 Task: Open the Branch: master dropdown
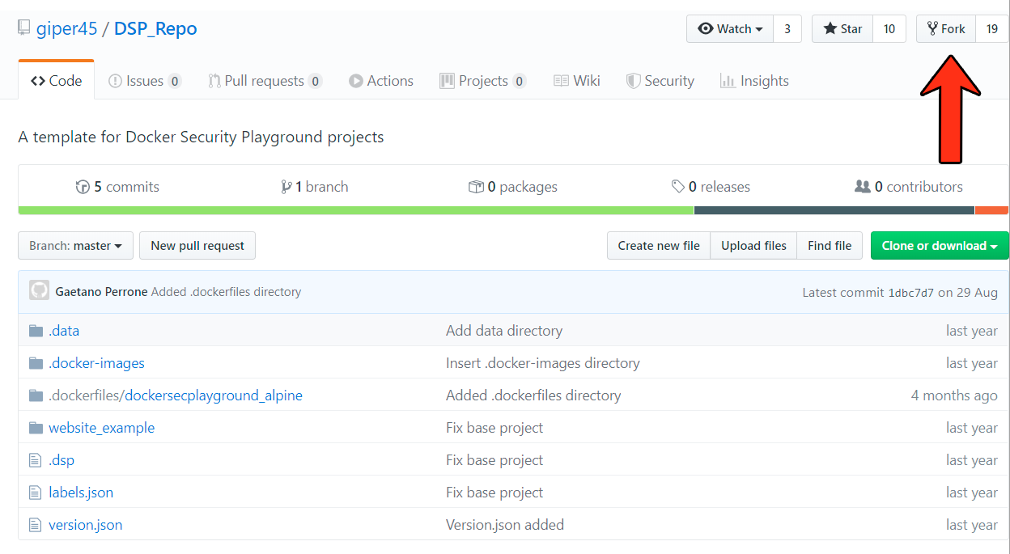[x=75, y=246]
